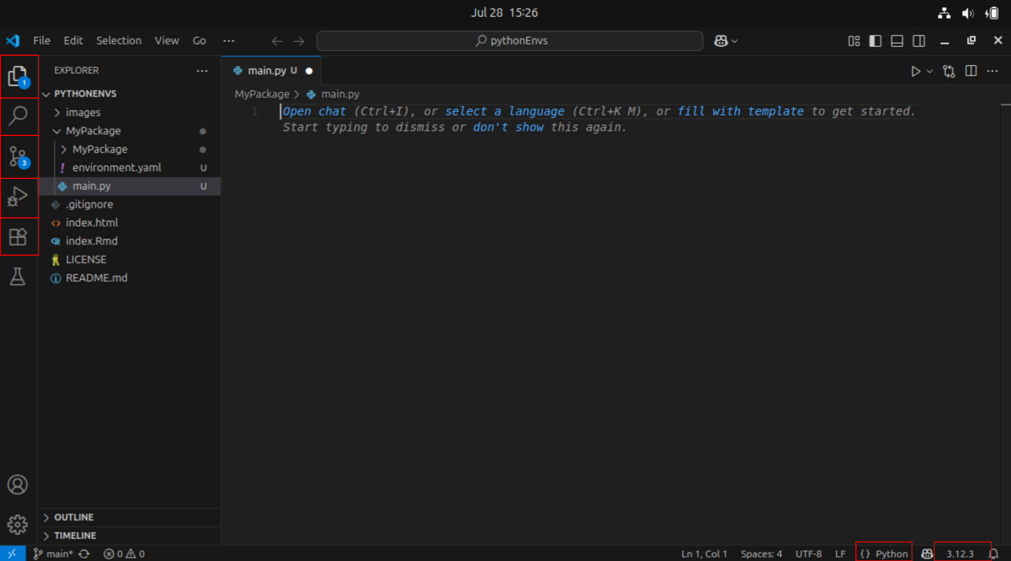The height and width of the screenshot is (561, 1011).
Task: Click the fill with template link
Action: (741, 111)
